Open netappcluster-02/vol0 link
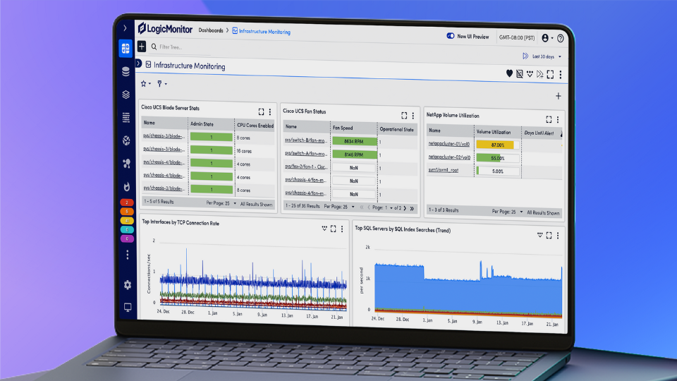Viewport: 677px width, 381px height. coord(449,157)
